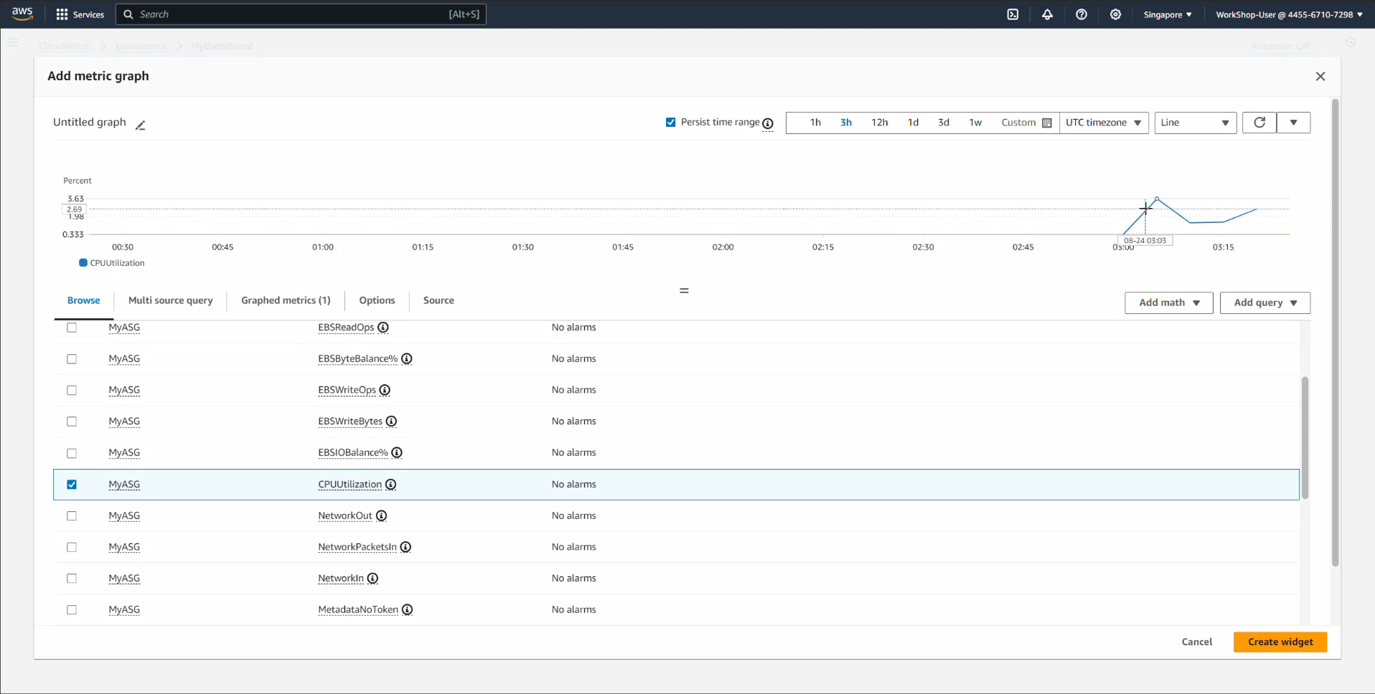Uncheck the CPUUtilization row checkbox
Image resolution: width=1375 pixels, height=694 pixels.
click(x=72, y=485)
